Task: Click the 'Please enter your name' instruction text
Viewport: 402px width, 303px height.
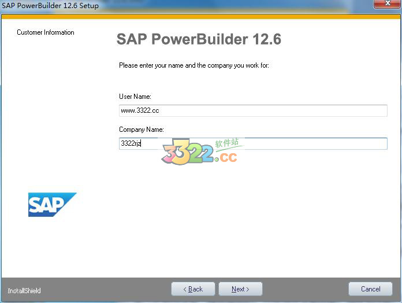Action: click(x=194, y=65)
